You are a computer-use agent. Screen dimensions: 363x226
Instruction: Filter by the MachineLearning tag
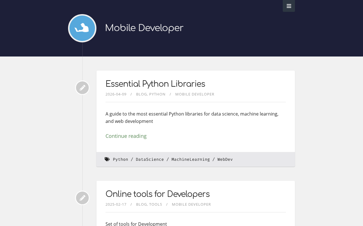click(191, 159)
